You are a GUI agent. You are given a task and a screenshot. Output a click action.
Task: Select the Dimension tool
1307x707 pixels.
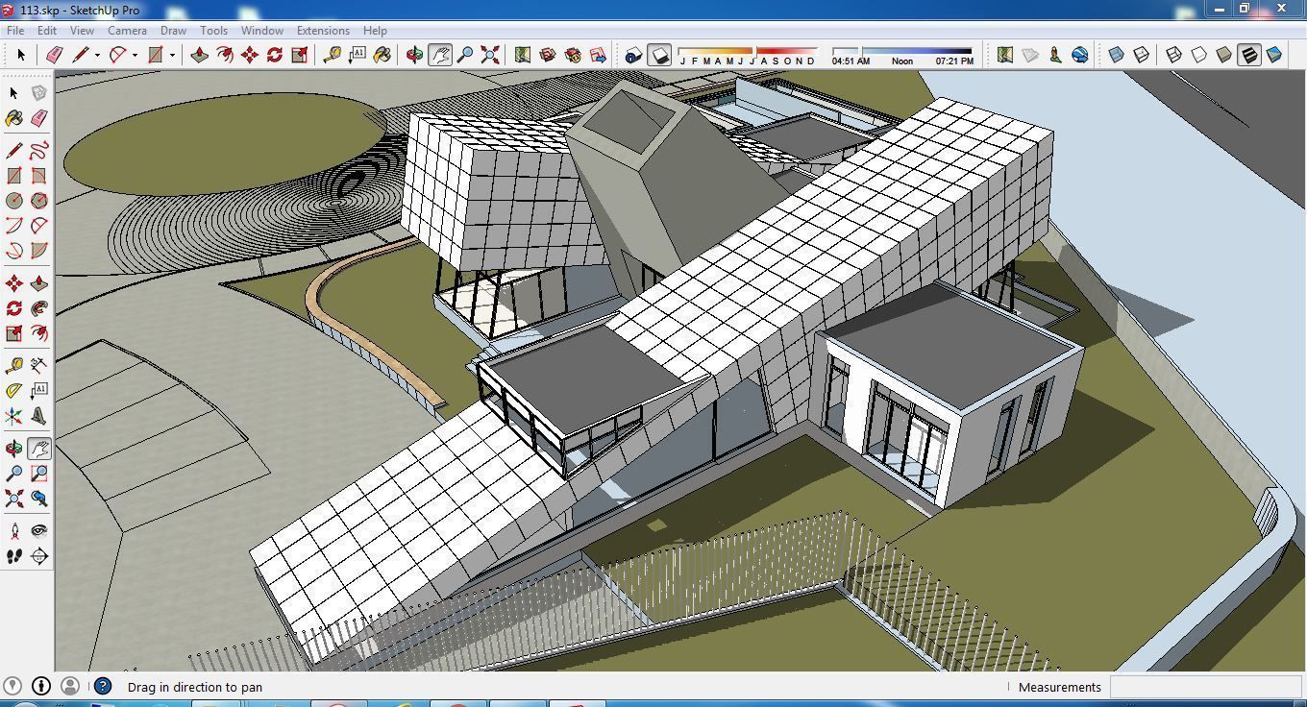[x=39, y=366]
